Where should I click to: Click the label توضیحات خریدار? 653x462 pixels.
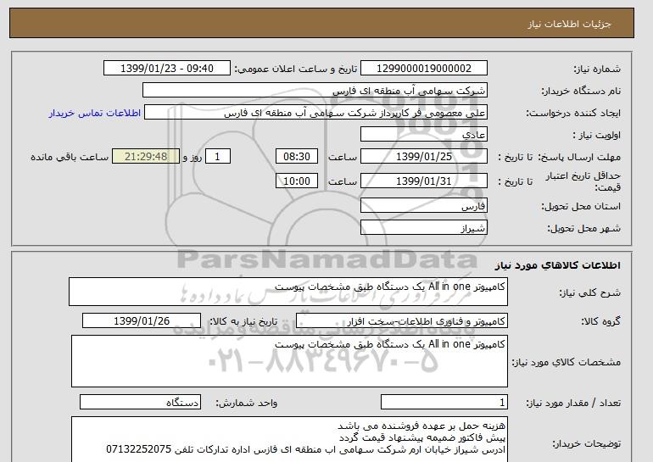click(x=586, y=443)
